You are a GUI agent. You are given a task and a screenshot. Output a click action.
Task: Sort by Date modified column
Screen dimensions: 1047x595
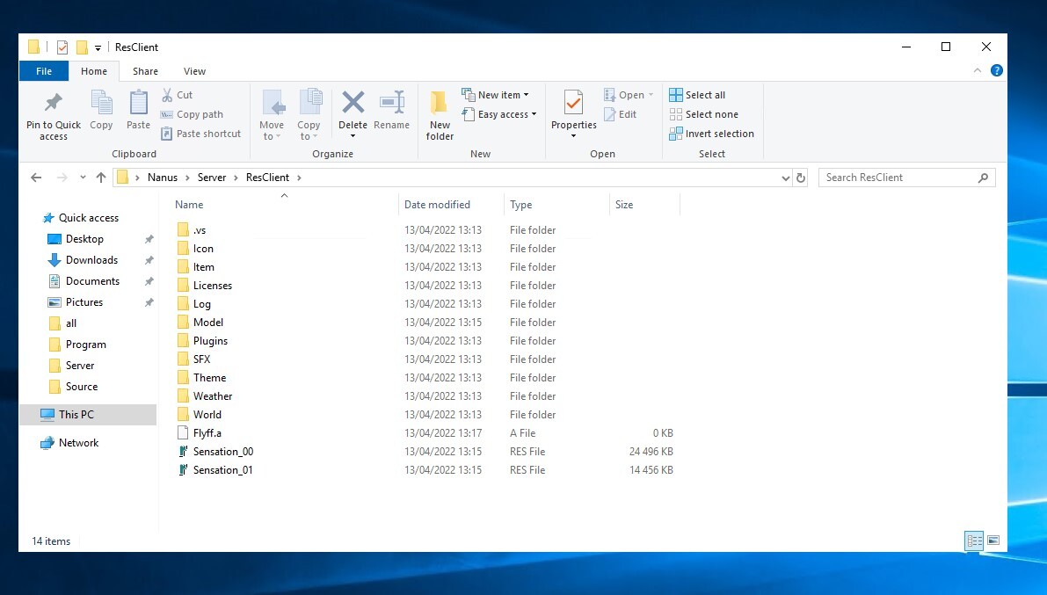click(x=437, y=205)
